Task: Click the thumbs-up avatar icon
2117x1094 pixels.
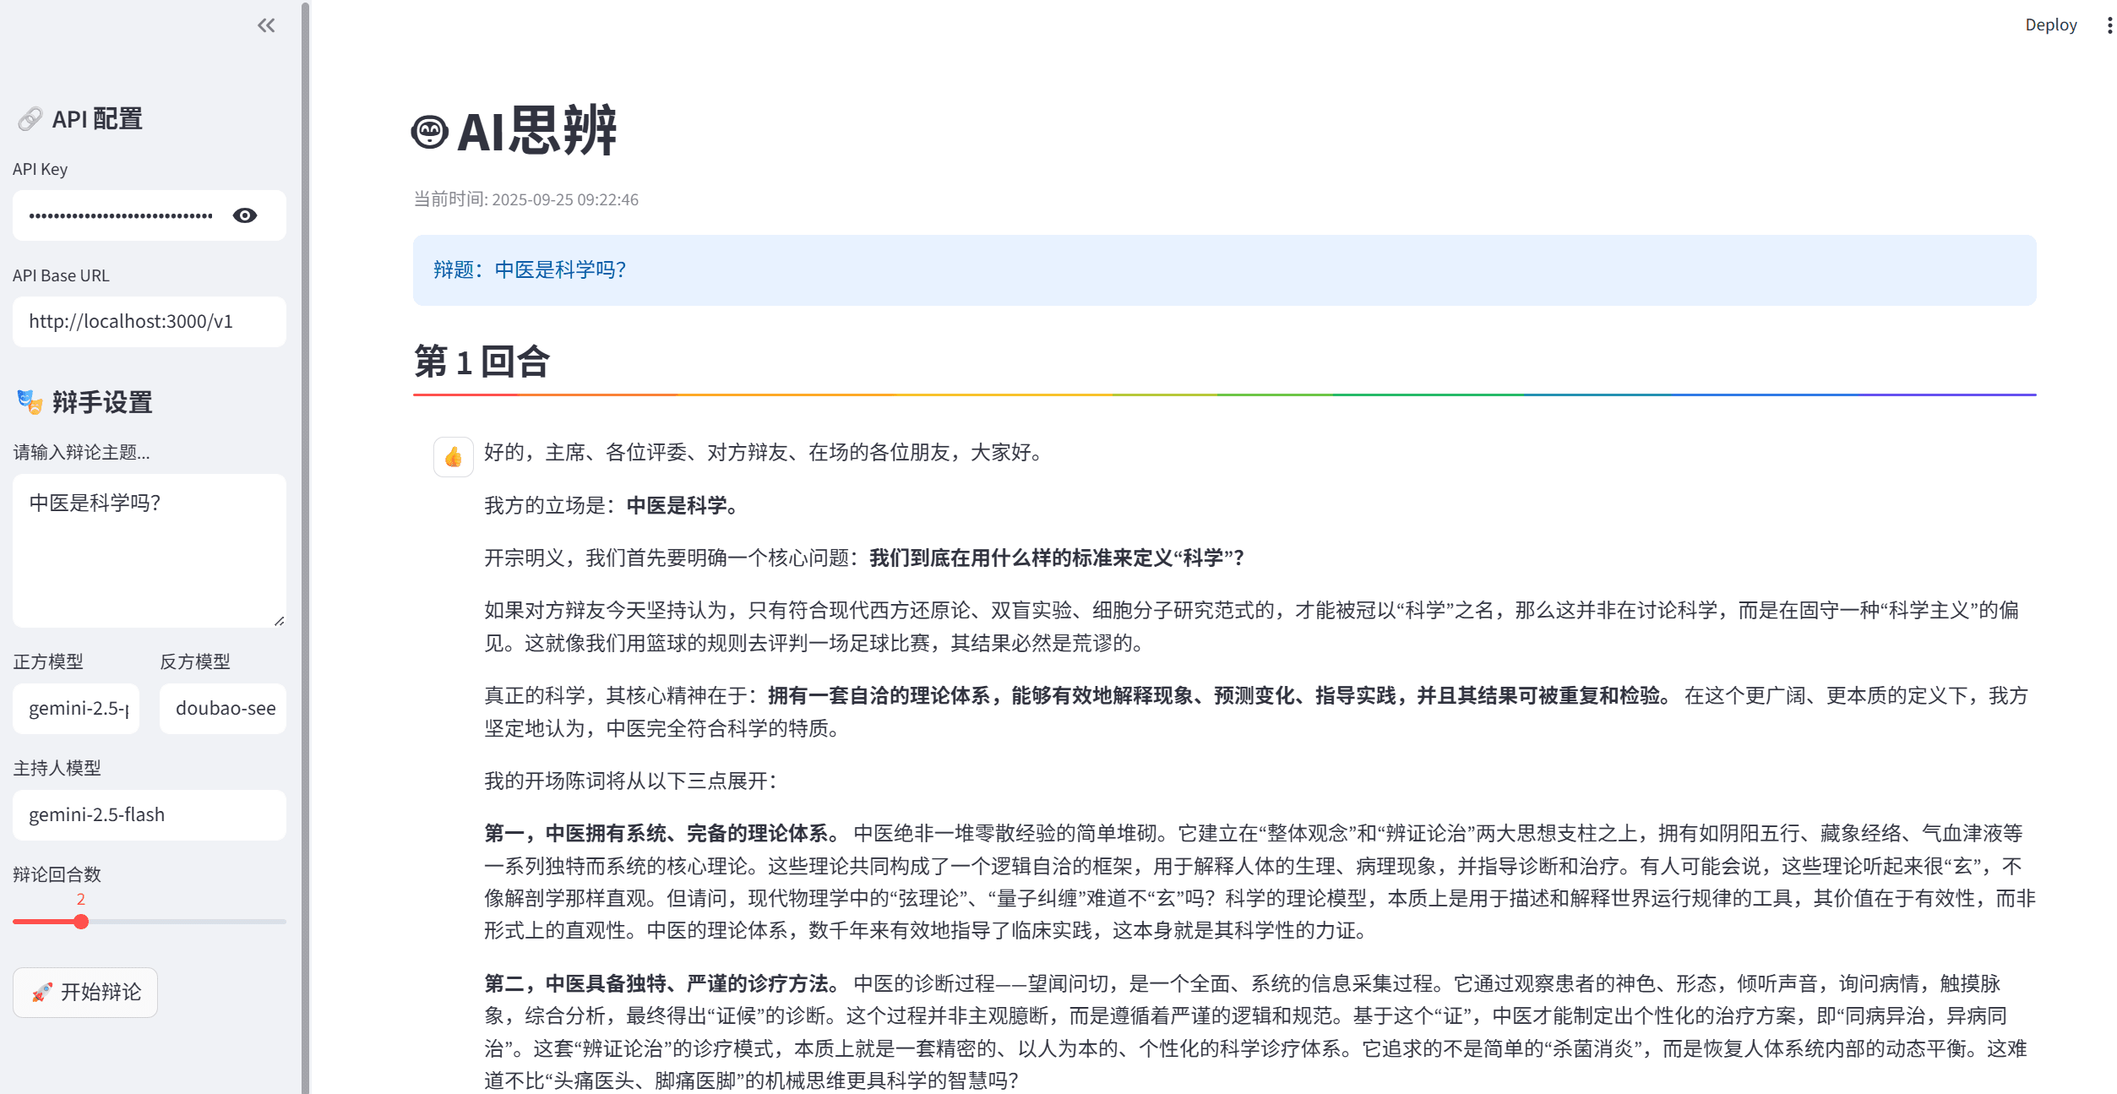Action: pyautogui.click(x=454, y=457)
